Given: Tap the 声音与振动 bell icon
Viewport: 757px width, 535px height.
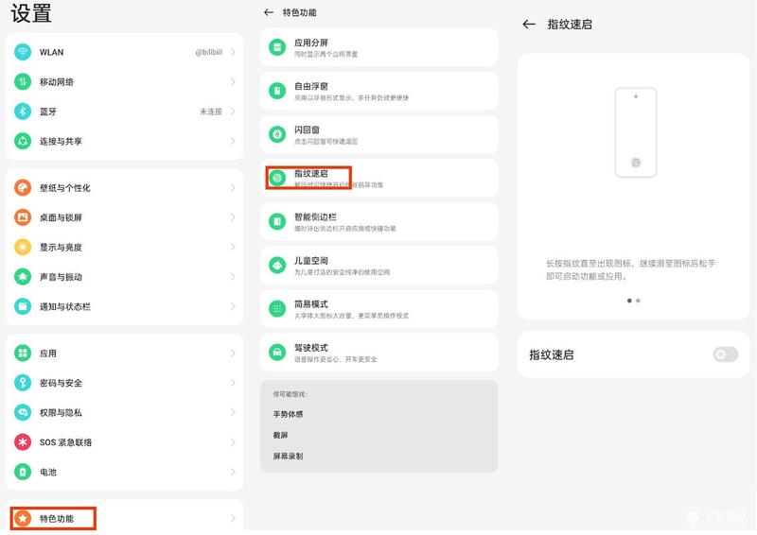Looking at the screenshot, I should point(23,276).
